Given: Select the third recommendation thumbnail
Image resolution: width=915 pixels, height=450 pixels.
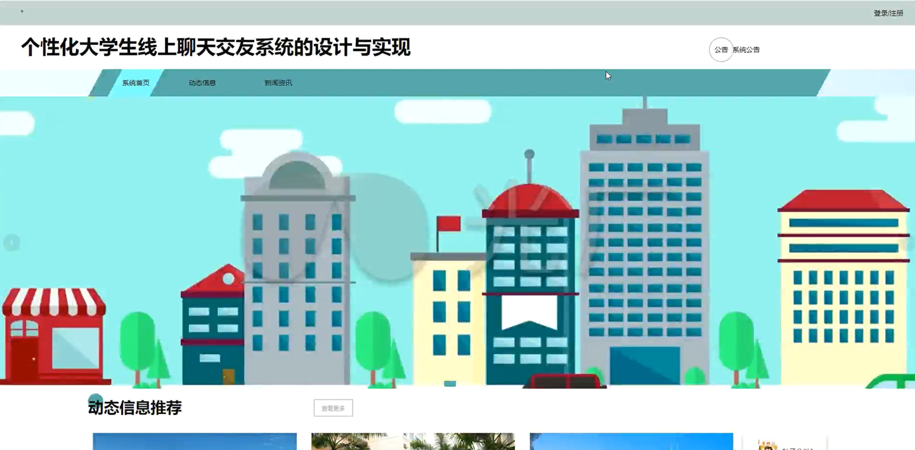Looking at the screenshot, I should click(x=631, y=442).
